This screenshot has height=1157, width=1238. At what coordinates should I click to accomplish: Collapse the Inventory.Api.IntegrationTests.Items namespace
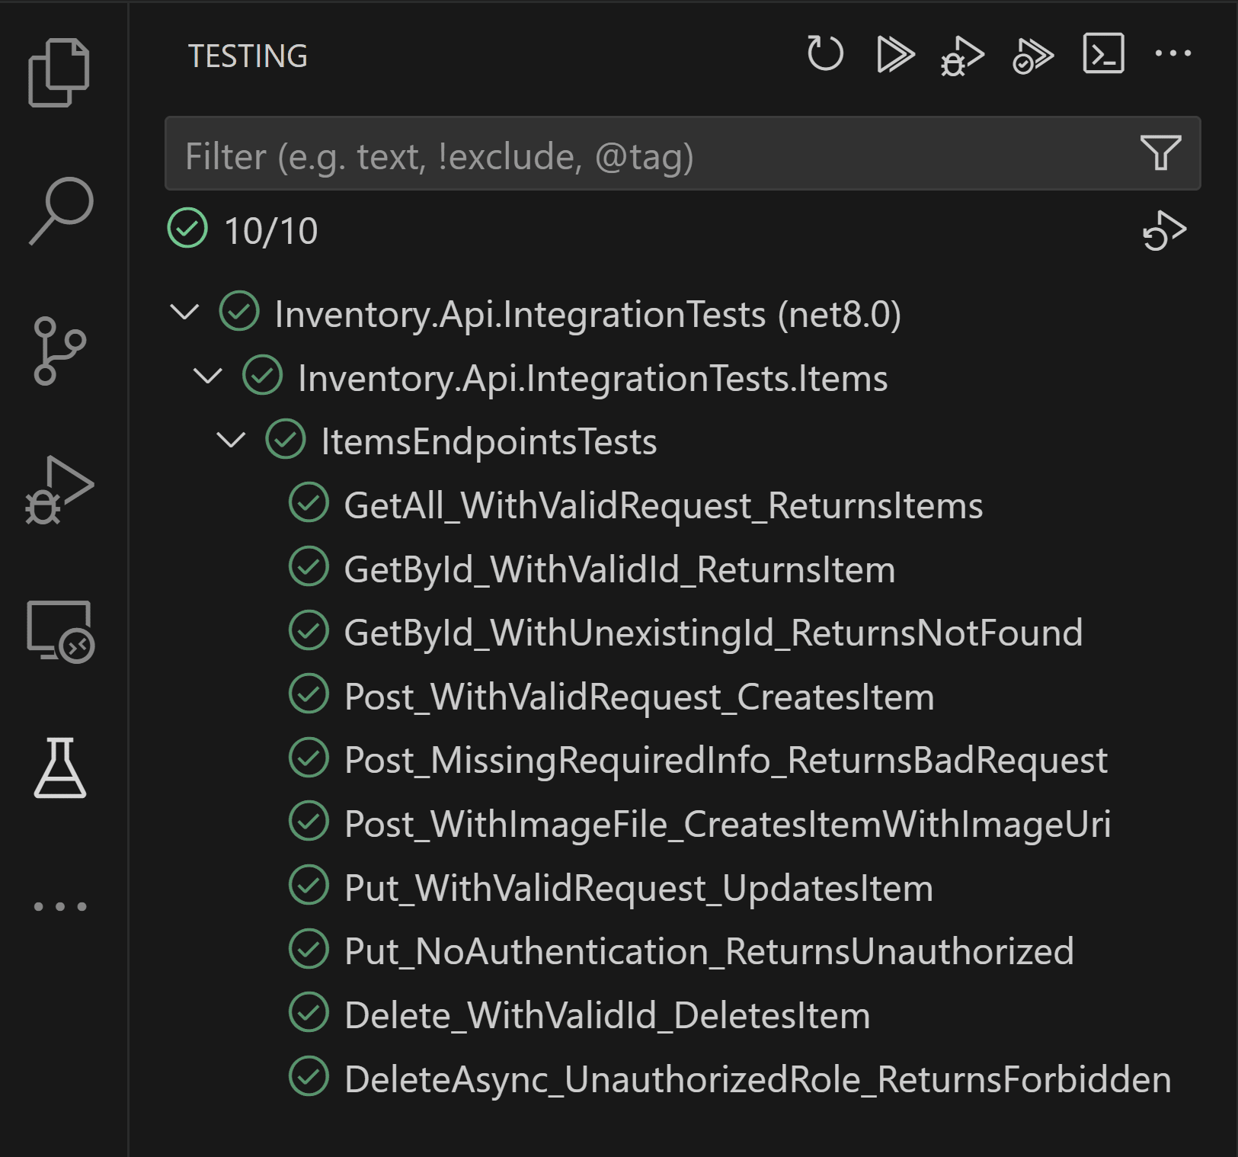coord(208,377)
